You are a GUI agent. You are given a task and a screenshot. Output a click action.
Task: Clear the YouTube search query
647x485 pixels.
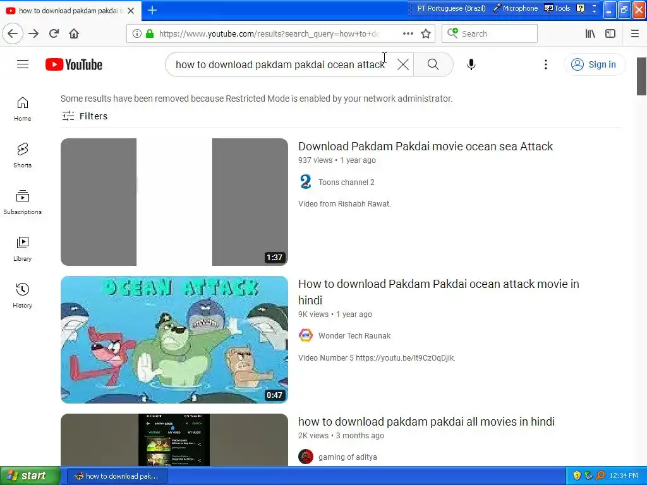click(x=403, y=64)
